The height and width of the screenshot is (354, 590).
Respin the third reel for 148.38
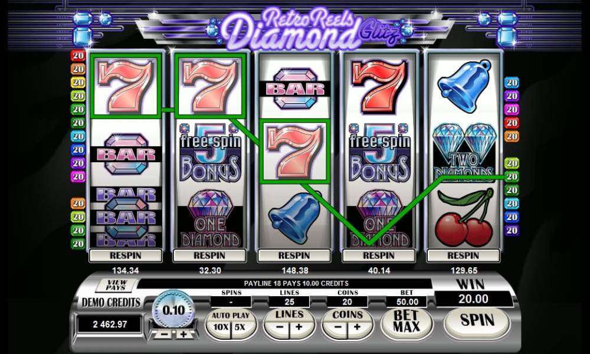294,255
